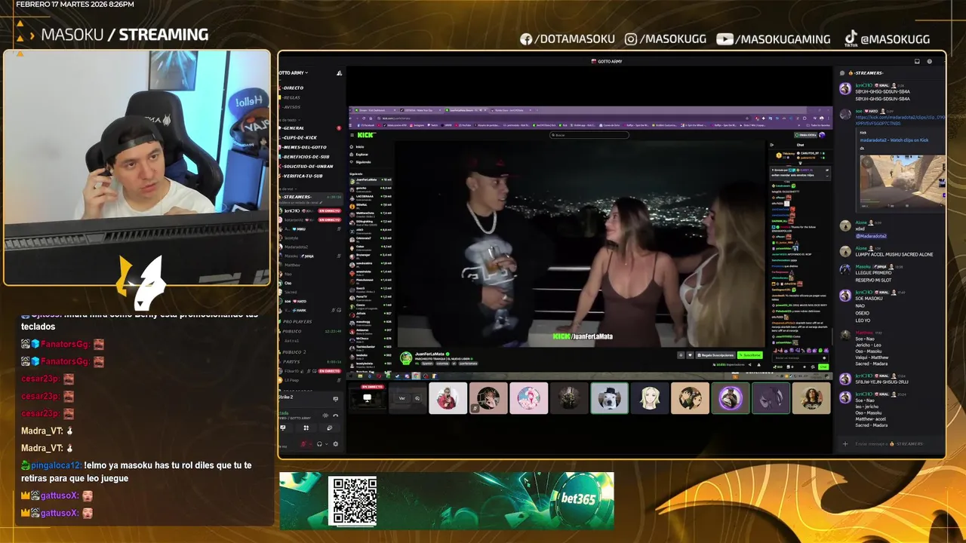Select the PRO PLAYERS voice channel
The height and width of the screenshot is (543, 966).
297,321
